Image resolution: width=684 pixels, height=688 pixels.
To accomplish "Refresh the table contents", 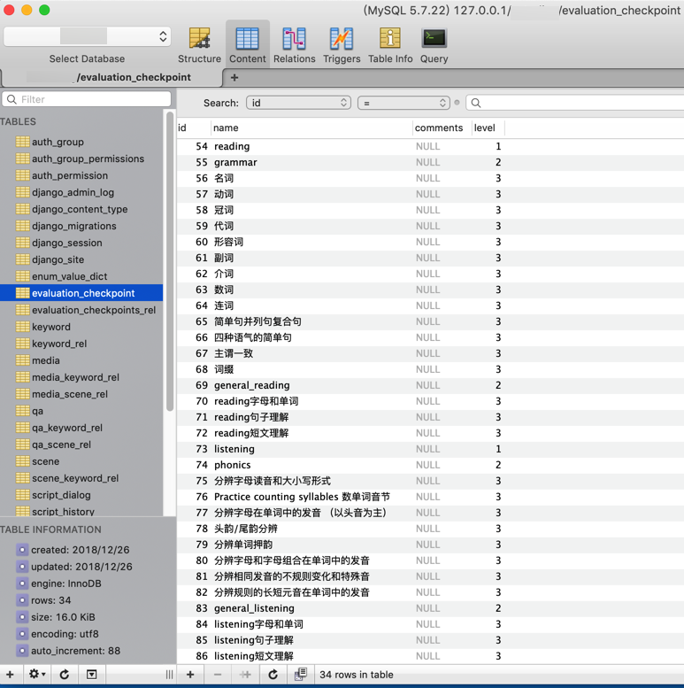I will coord(273,675).
